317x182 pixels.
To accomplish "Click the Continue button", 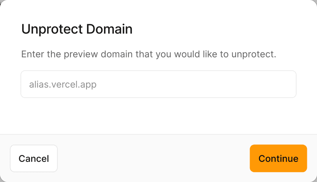I will click(x=278, y=158).
